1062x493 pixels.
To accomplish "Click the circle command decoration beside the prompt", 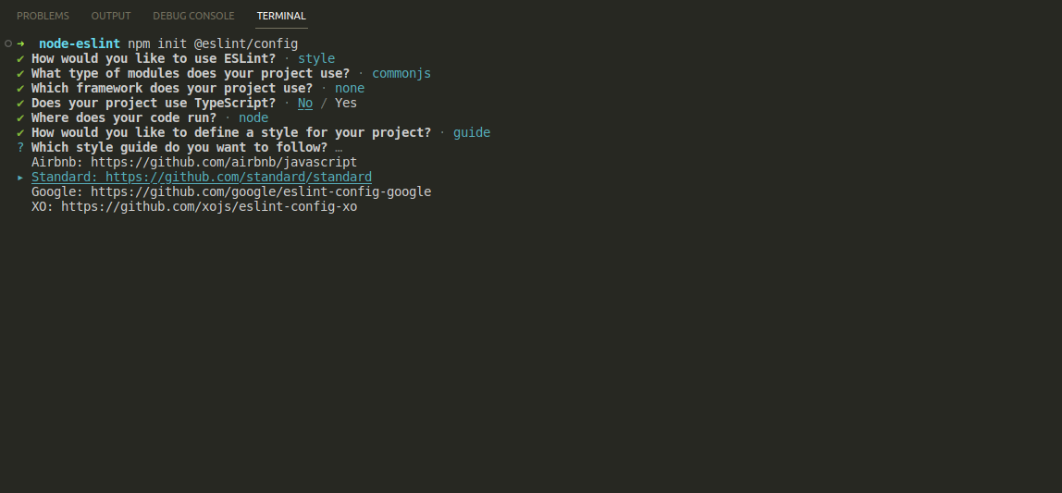I will [x=7, y=43].
